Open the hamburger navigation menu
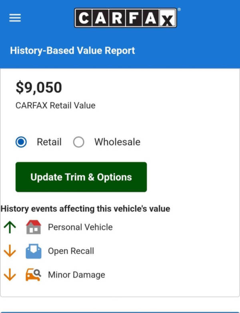240x313 pixels. pos(15,18)
